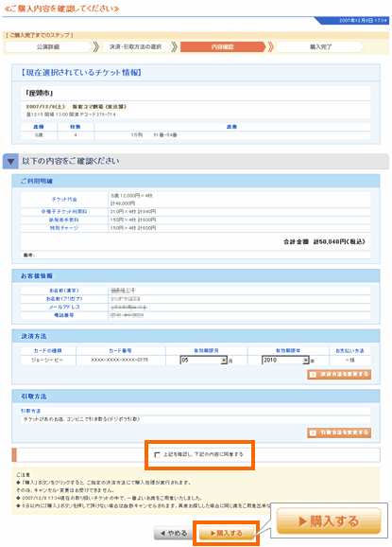392x547 pixels.
Task: Collapse the blue triangle beside 以下の内容をご確認ください
Action: [10, 162]
